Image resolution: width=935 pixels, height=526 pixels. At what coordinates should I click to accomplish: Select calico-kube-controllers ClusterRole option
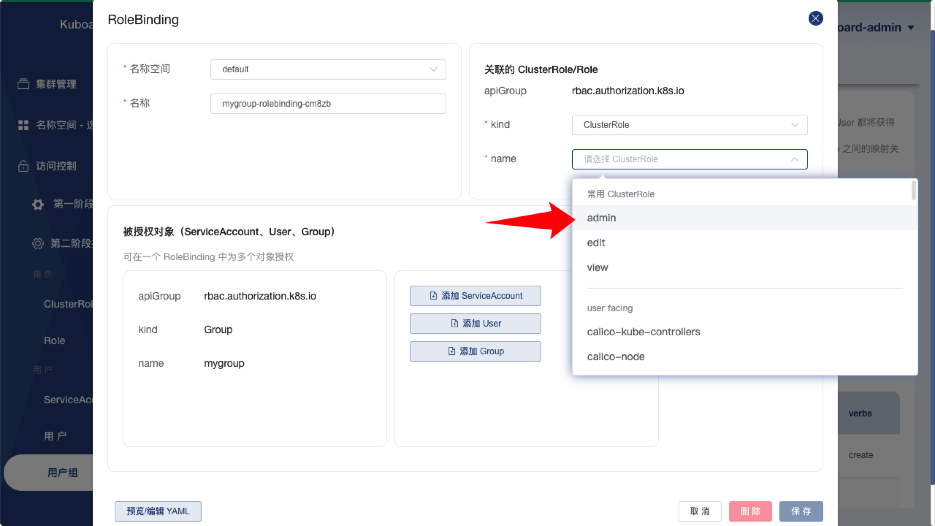744,332
